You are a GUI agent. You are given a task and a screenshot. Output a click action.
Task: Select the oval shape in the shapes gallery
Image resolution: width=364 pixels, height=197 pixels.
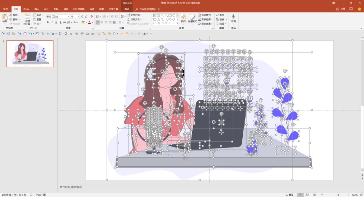[x=174, y=15]
